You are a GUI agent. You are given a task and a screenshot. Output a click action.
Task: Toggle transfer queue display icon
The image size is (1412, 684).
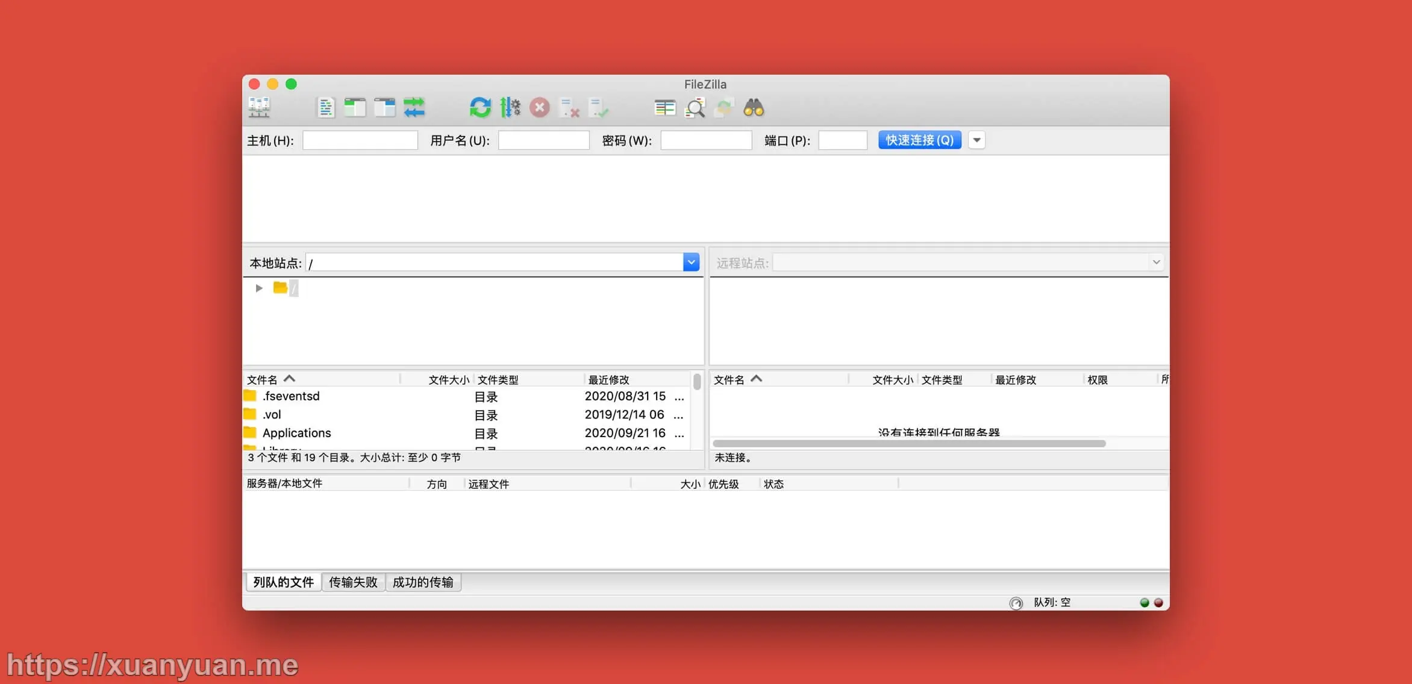click(x=414, y=108)
